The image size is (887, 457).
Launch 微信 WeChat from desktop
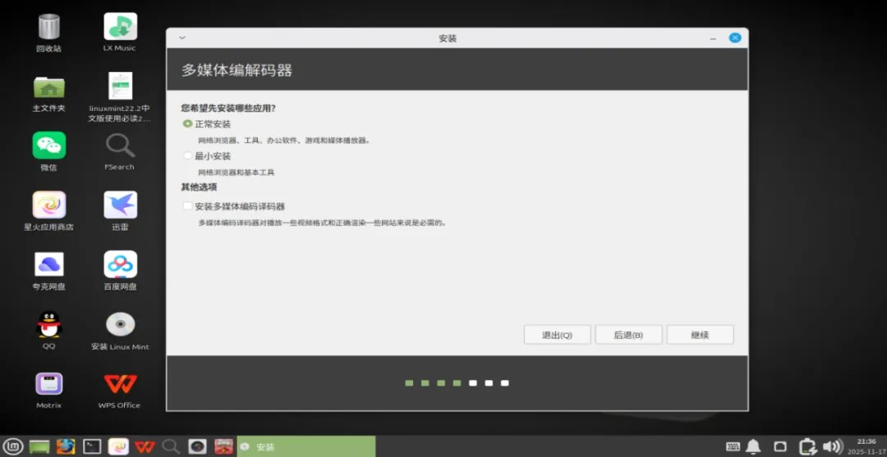pos(48,145)
